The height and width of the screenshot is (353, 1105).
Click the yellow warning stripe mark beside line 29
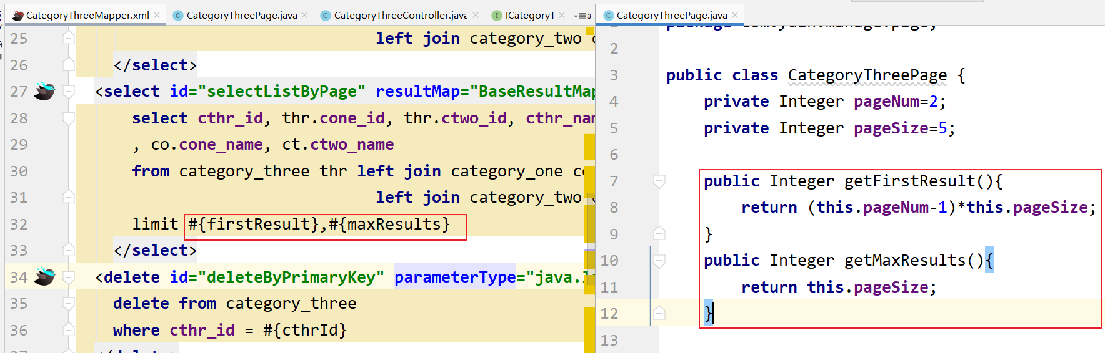point(589,147)
